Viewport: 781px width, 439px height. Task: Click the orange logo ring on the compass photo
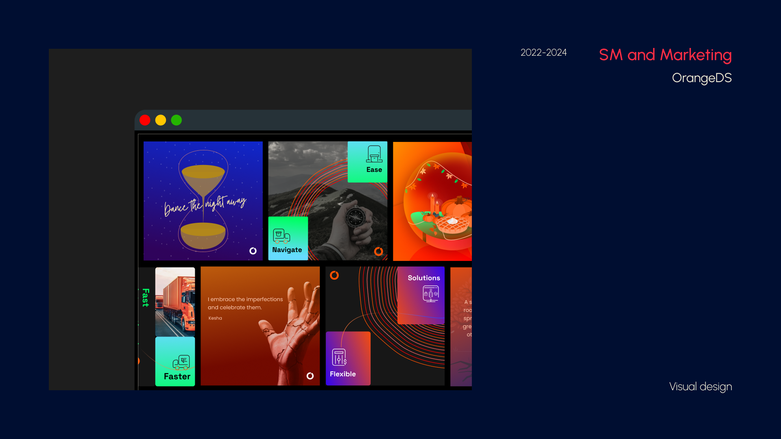pos(379,251)
